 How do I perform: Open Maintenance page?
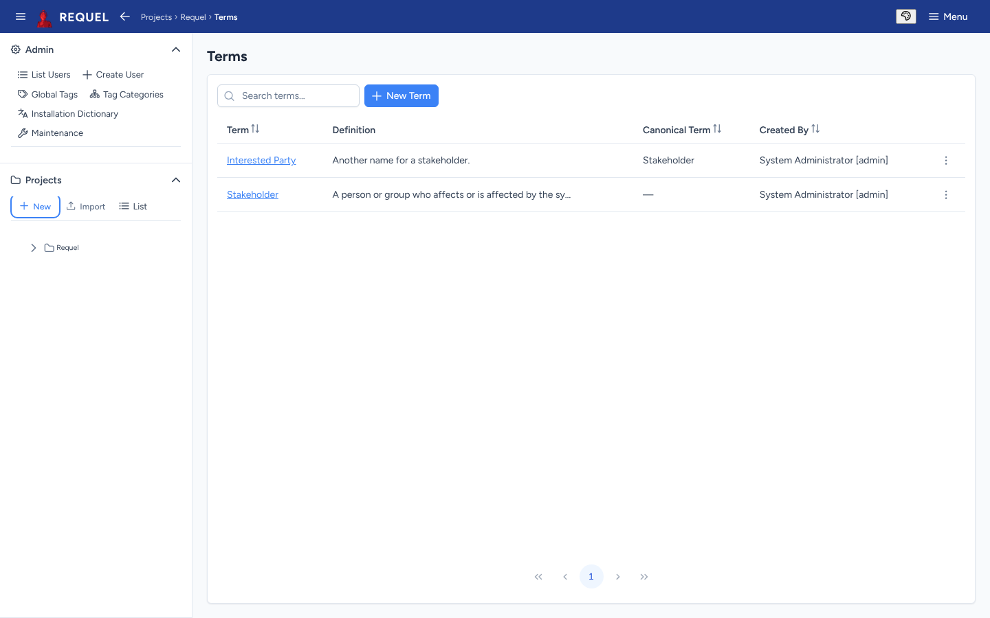tap(51, 133)
